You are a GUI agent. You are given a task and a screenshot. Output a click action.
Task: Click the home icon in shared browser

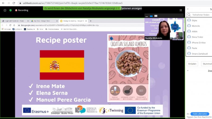pos(14,25)
